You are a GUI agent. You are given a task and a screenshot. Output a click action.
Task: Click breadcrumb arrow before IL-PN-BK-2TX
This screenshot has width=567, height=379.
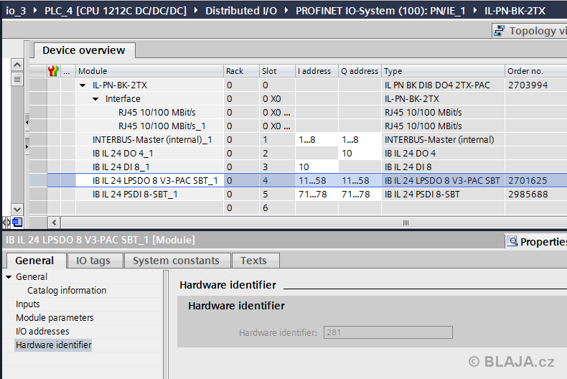[475, 11]
